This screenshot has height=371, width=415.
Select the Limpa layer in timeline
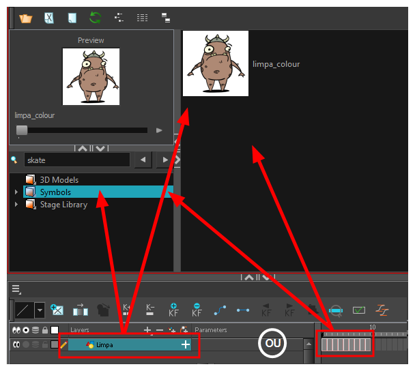tap(130, 344)
